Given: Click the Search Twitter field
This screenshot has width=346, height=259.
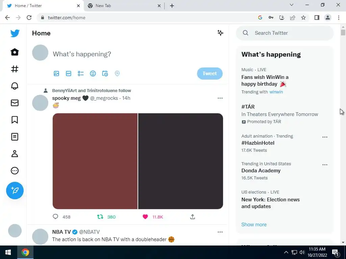Looking at the screenshot, I should click(x=285, y=33).
